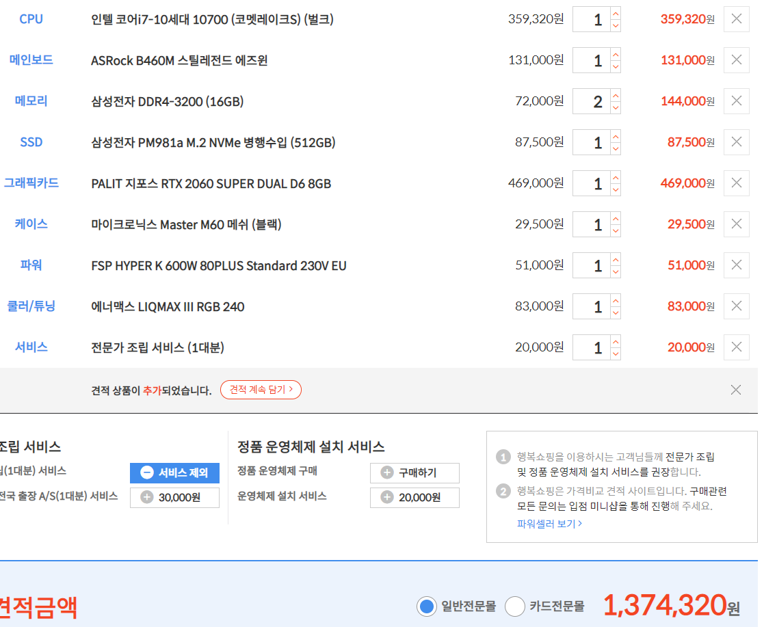The width and height of the screenshot is (764, 627).
Task: Open product 인텔 코어i7-10세대 10700
Action: [x=212, y=20]
